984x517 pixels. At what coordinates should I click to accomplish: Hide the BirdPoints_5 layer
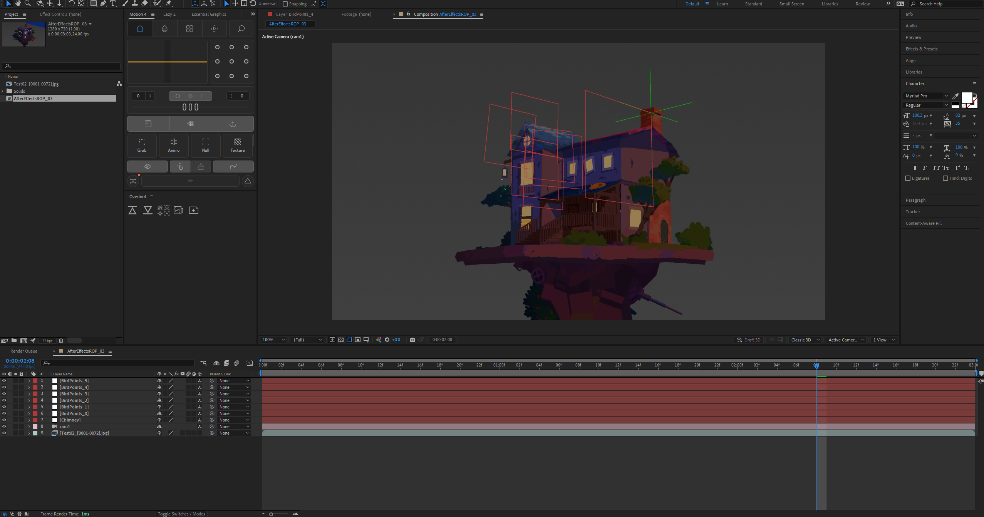click(4, 381)
